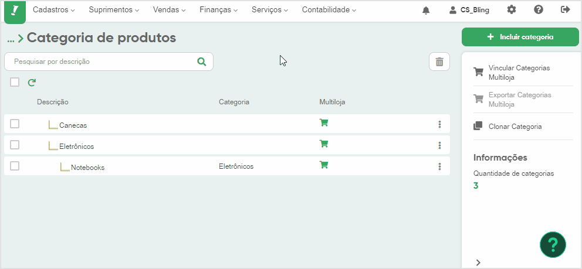Check the Canecas row checkbox
The image size is (582, 269).
[15, 124]
